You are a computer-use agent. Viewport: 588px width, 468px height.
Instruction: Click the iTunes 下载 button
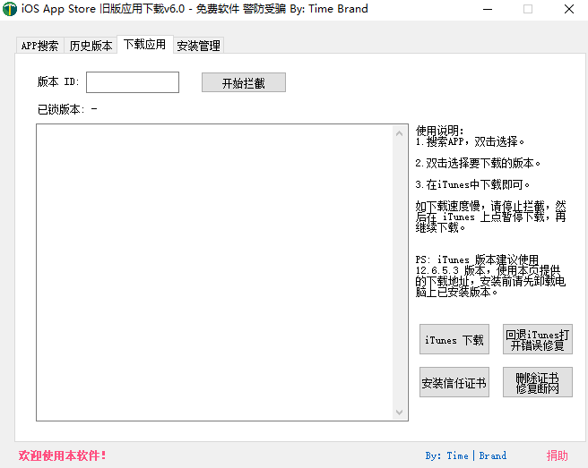point(454,340)
